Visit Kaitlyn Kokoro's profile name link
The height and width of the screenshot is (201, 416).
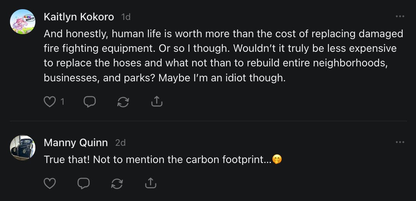(x=79, y=17)
